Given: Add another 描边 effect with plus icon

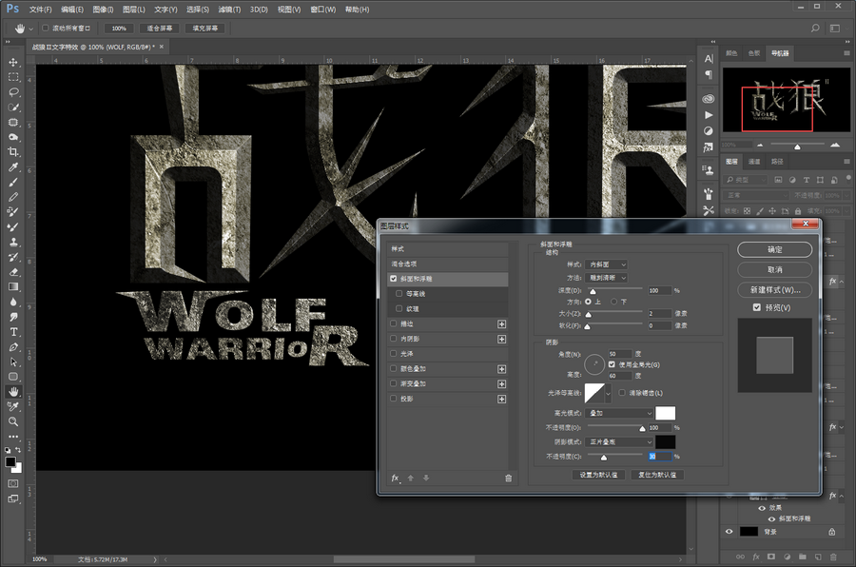Looking at the screenshot, I should [x=501, y=324].
